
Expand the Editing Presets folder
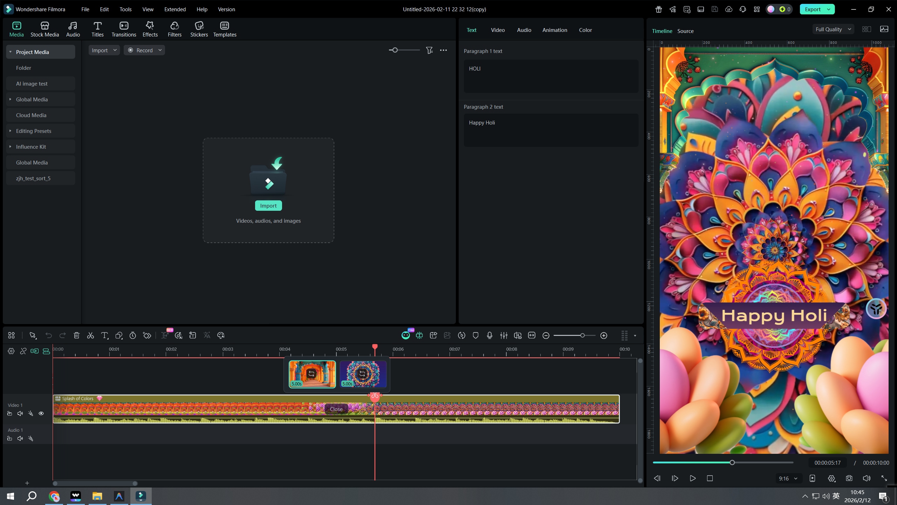(x=10, y=131)
